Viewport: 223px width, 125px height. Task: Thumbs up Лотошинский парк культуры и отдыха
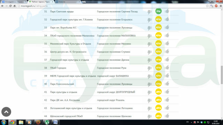coord(167,108)
